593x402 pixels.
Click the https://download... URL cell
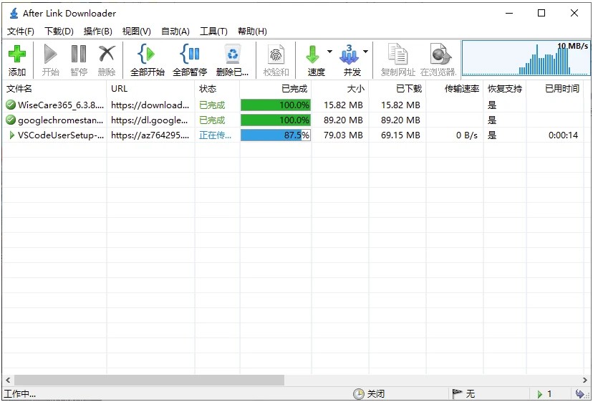[150, 105]
